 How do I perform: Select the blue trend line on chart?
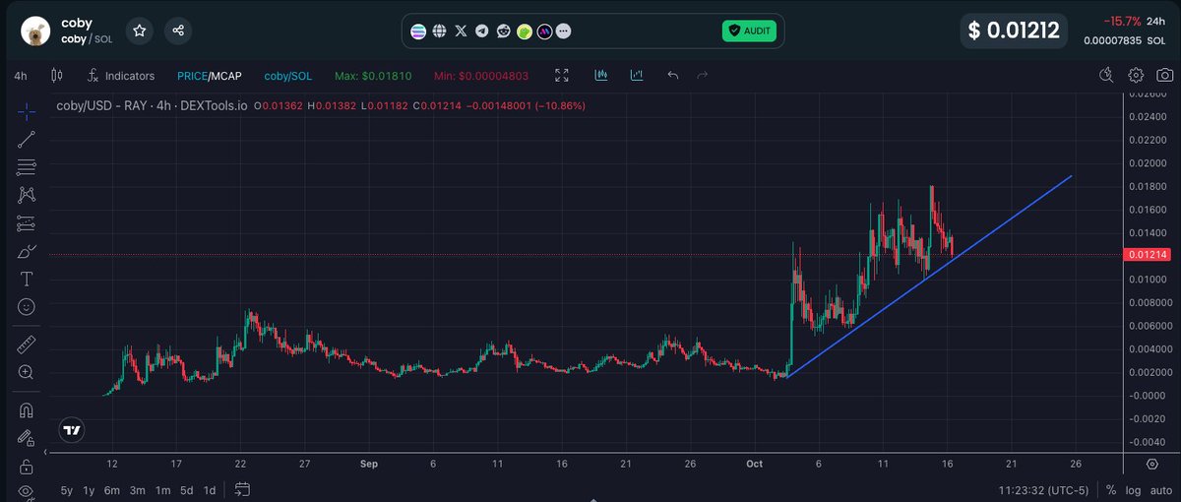929,277
